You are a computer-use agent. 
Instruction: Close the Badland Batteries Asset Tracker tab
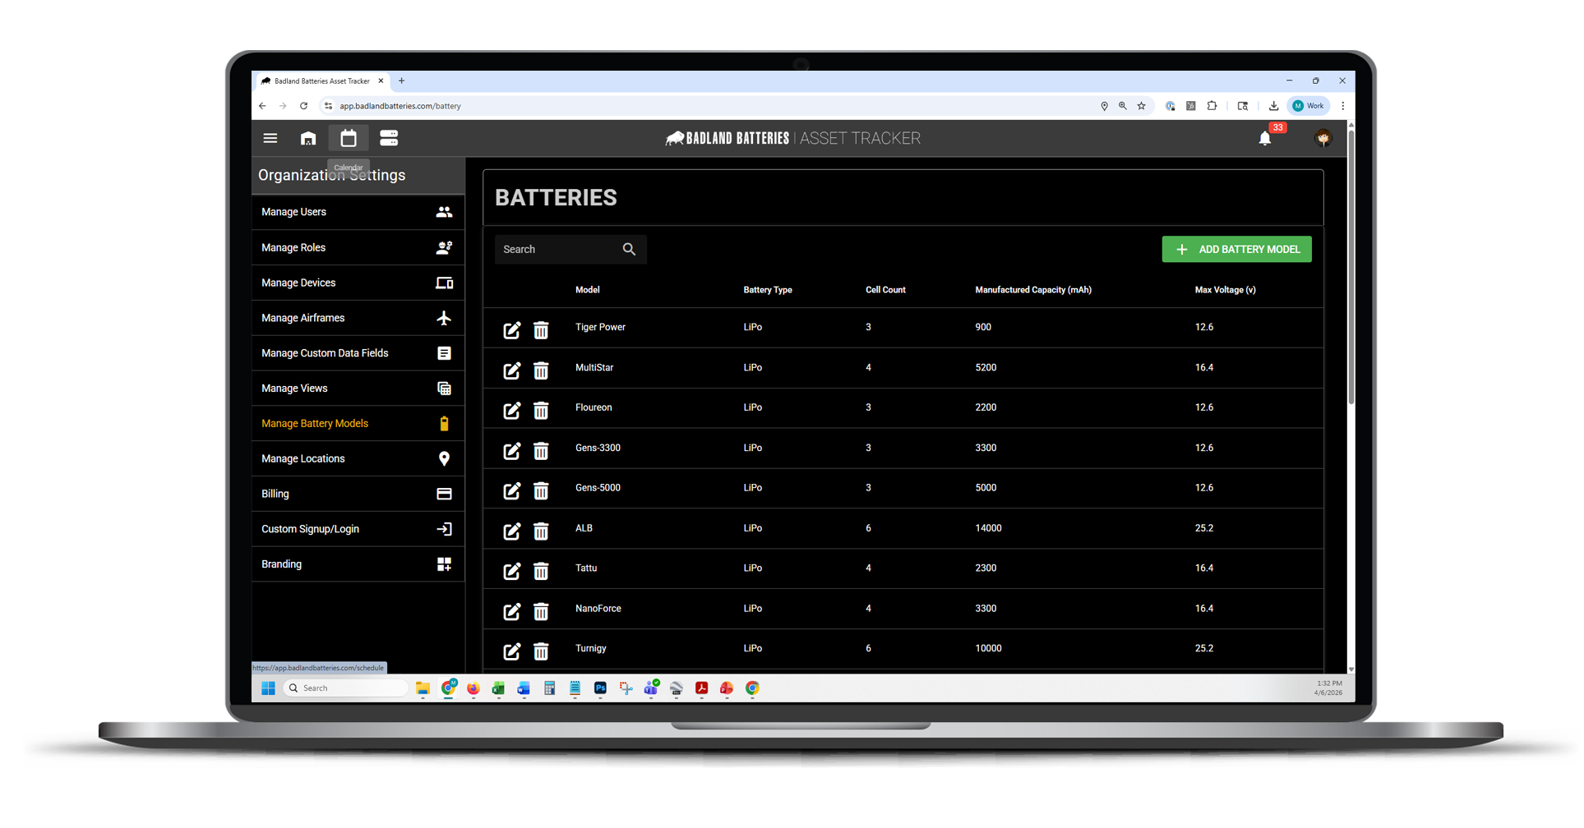381,80
